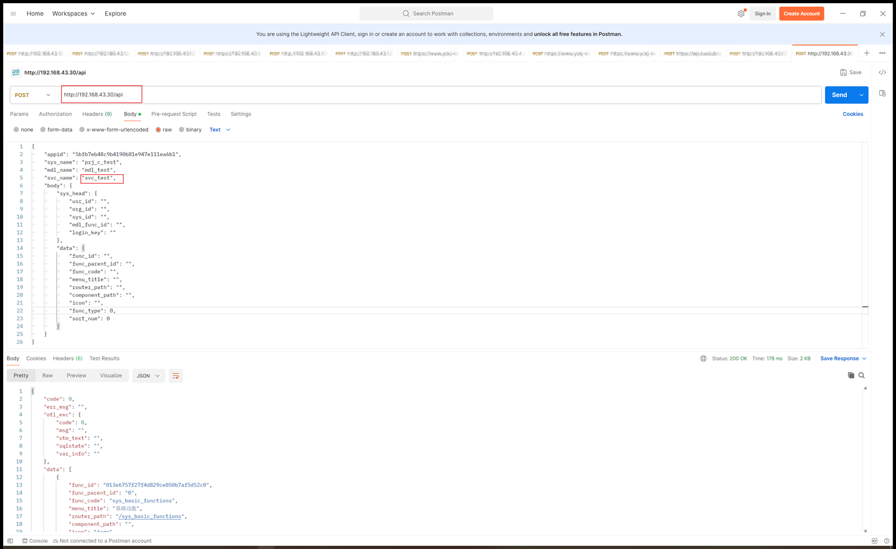Screen dimensions: 896x549
Task: Open the request documentation side icon
Action: [x=882, y=93]
